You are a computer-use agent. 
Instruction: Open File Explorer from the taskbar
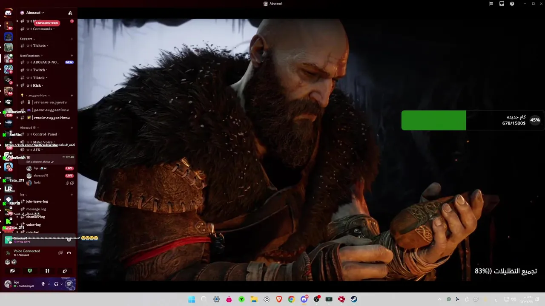(254, 299)
